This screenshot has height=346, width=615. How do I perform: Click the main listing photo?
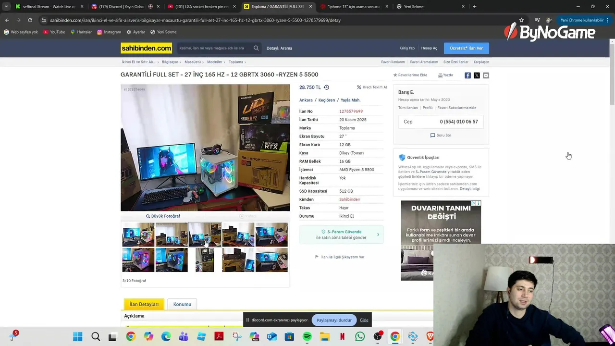point(205,148)
